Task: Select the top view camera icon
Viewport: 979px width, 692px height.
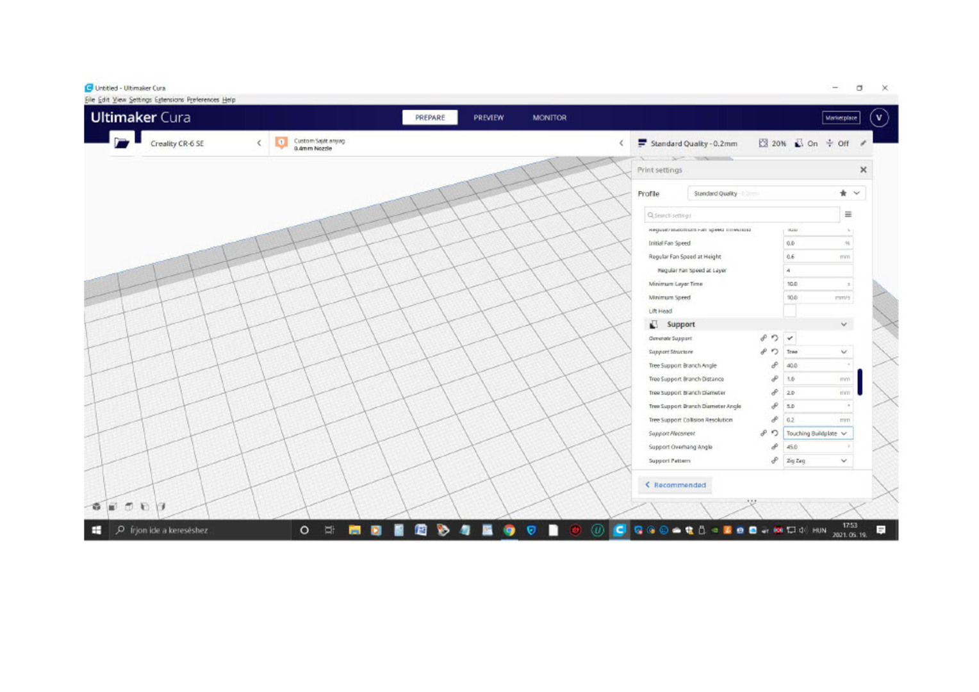Action: [x=129, y=507]
